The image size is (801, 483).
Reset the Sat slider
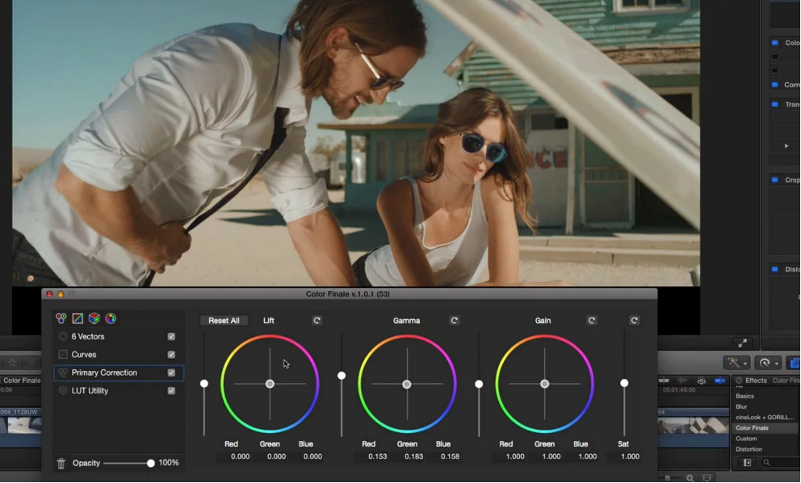tap(635, 320)
